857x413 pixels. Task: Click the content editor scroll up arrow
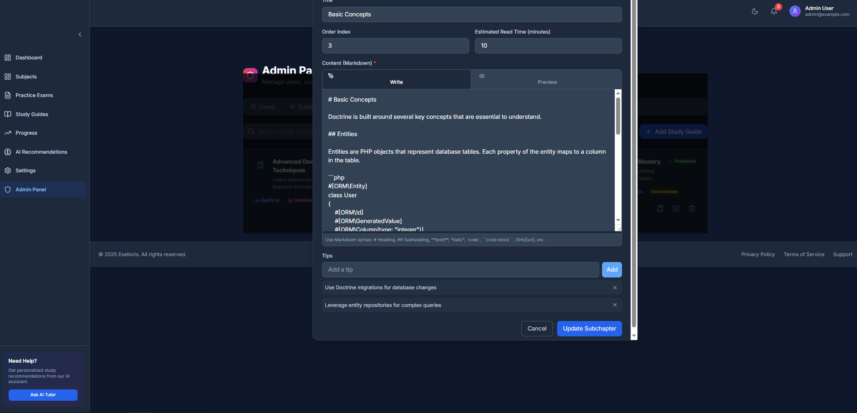[x=618, y=93]
